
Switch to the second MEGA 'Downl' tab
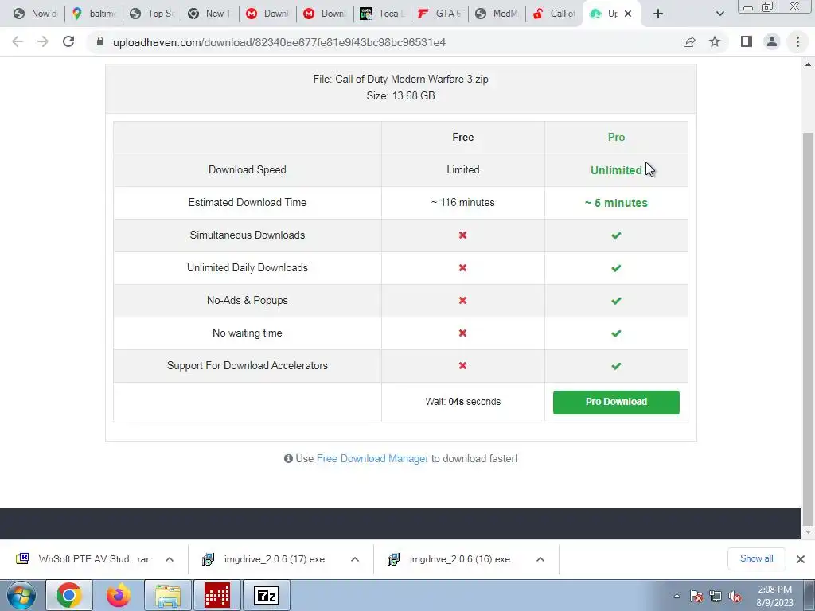coord(325,14)
